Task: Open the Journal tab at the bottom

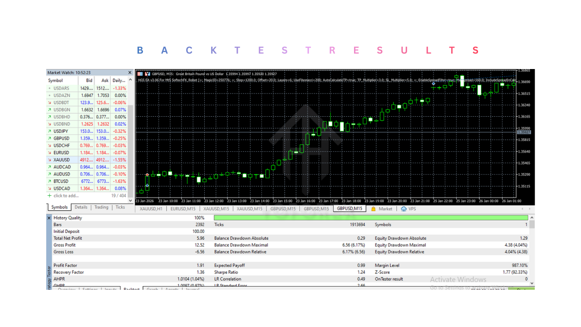Action: click(x=192, y=289)
